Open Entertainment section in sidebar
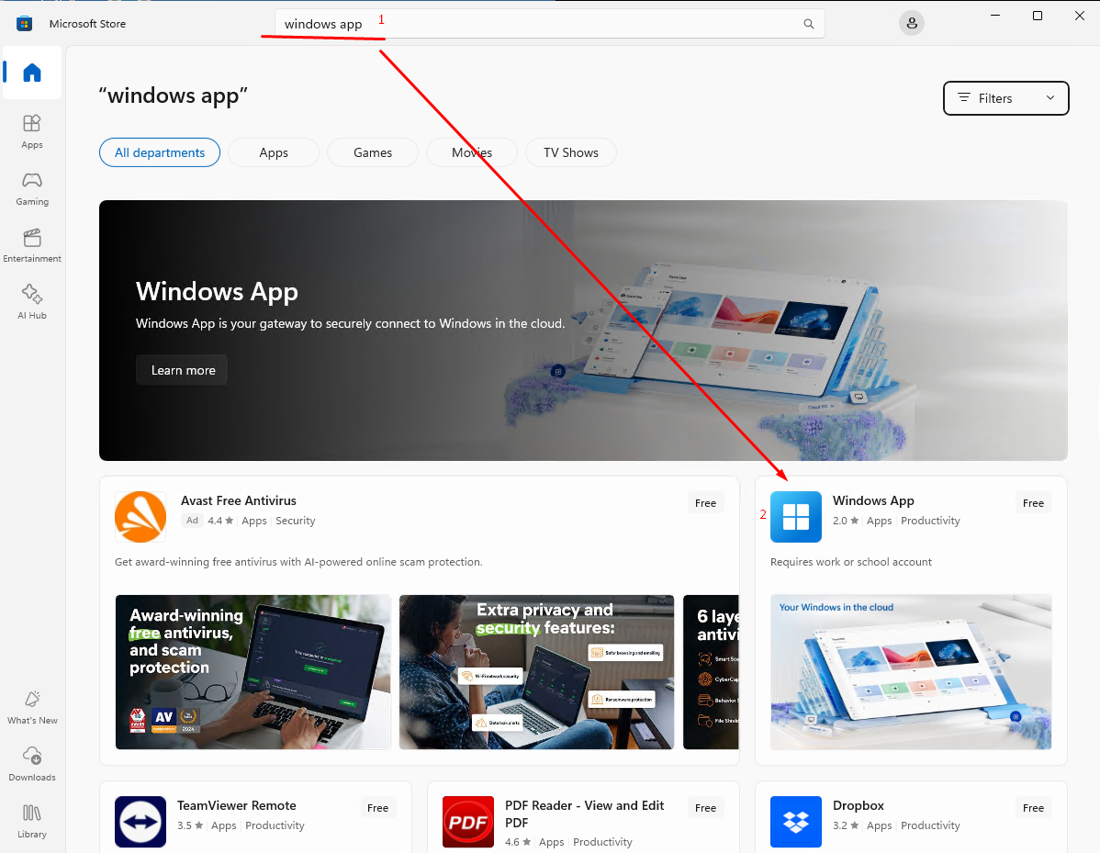 (32, 245)
